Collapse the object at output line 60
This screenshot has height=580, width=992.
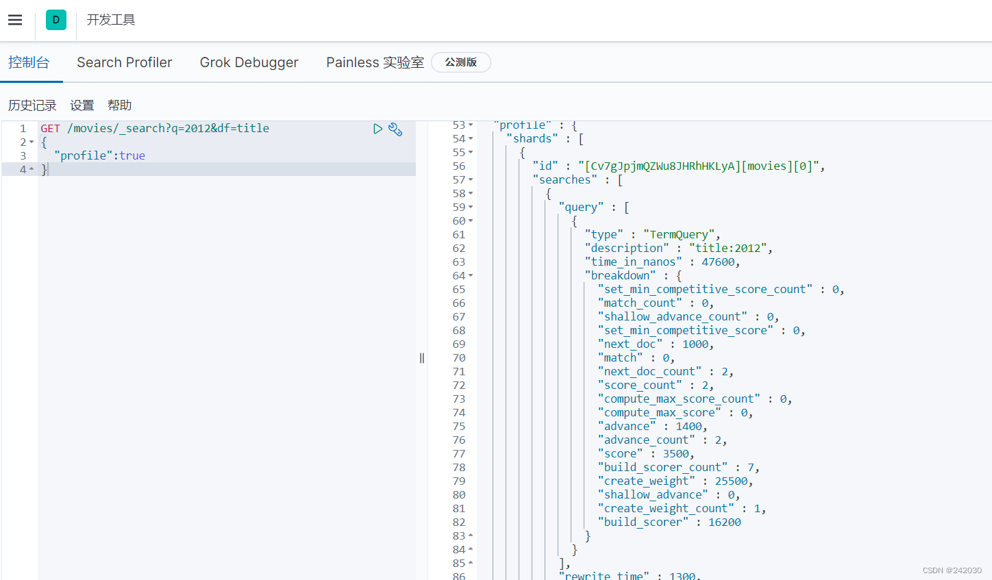pyautogui.click(x=471, y=221)
